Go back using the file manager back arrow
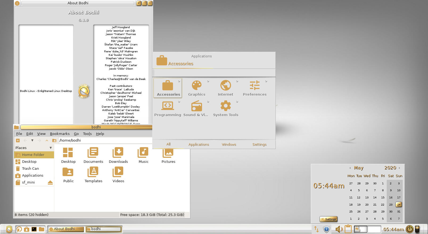The width and height of the screenshot is (428, 234). (x=25, y=141)
